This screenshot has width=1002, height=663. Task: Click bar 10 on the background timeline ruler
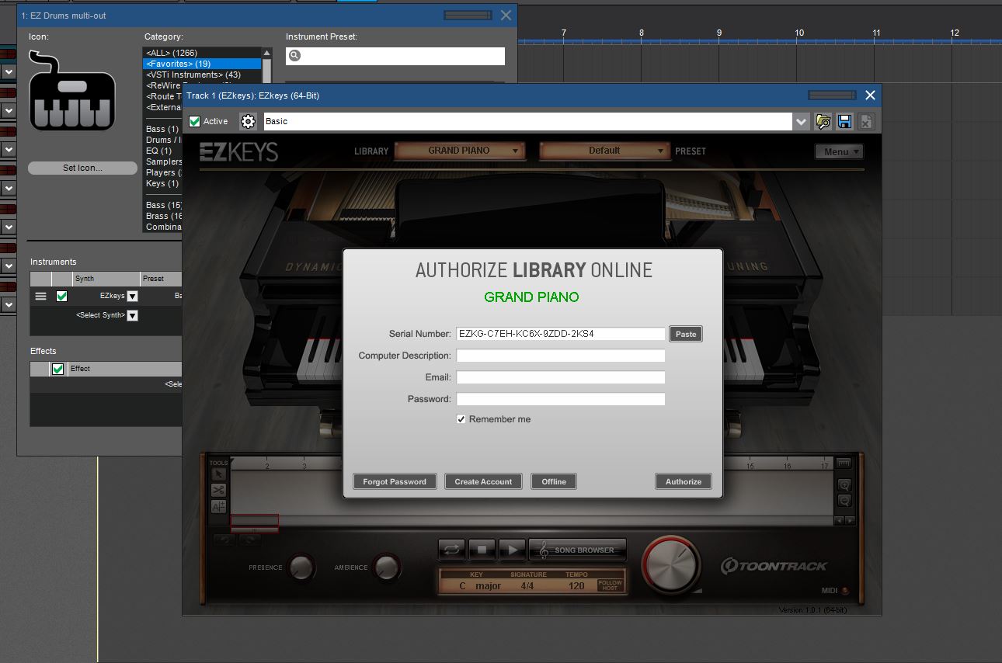(x=799, y=33)
